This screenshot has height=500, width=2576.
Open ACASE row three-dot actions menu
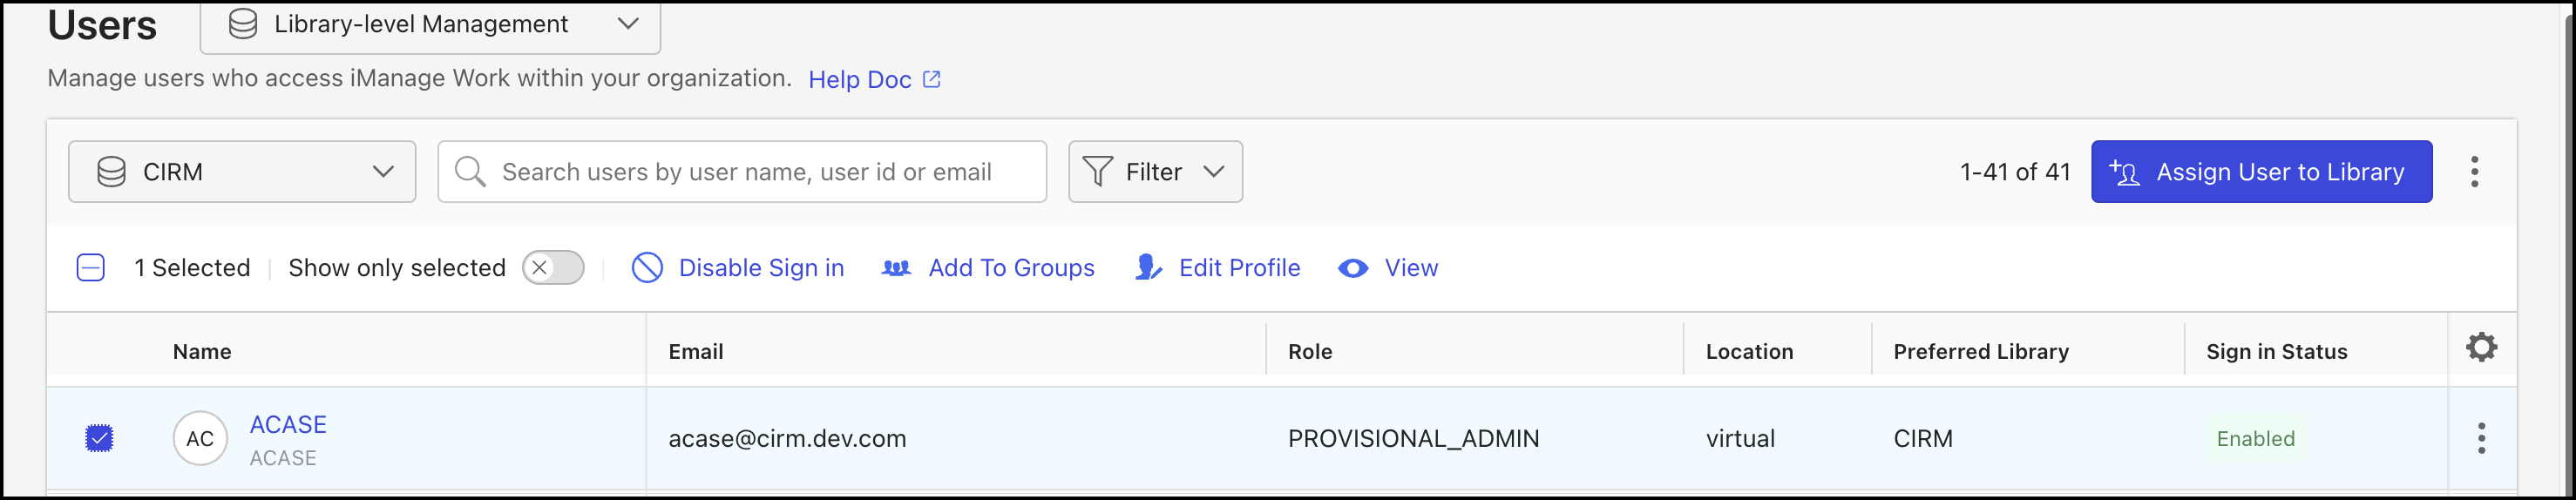pos(2481,438)
